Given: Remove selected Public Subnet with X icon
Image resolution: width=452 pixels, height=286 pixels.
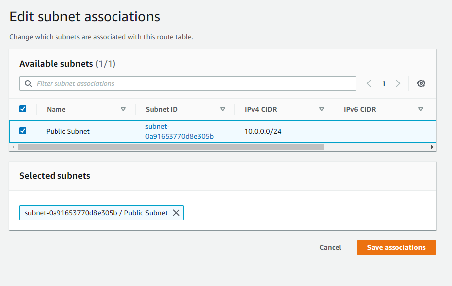Looking at the screenshot, I should pyautogui.click(x=176, y=213).
